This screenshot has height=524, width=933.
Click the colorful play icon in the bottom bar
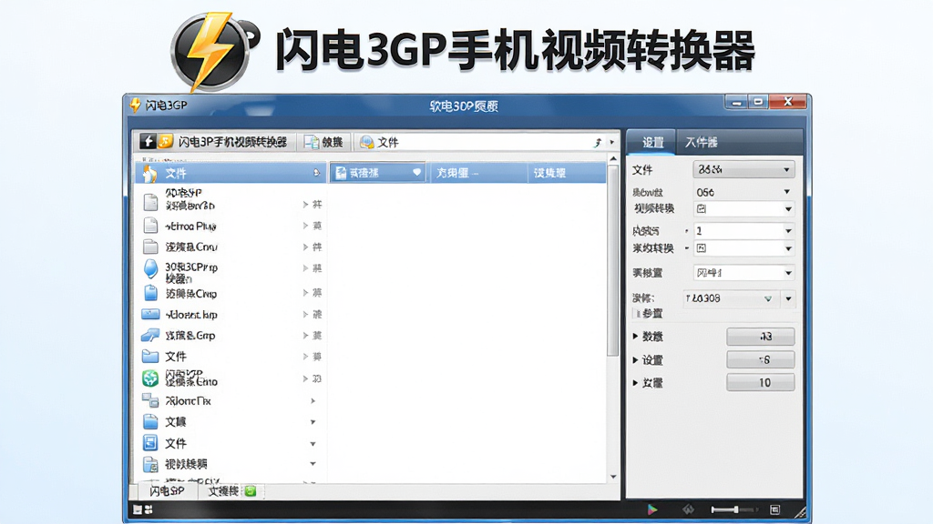click(652, 509)
